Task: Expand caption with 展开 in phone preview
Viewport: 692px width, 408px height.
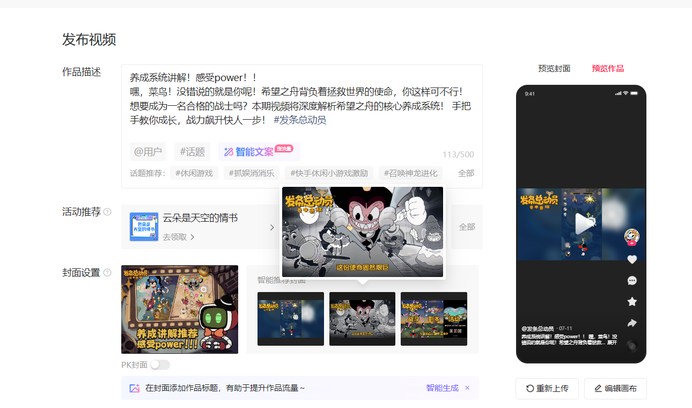Action: [x=612, y=343]
